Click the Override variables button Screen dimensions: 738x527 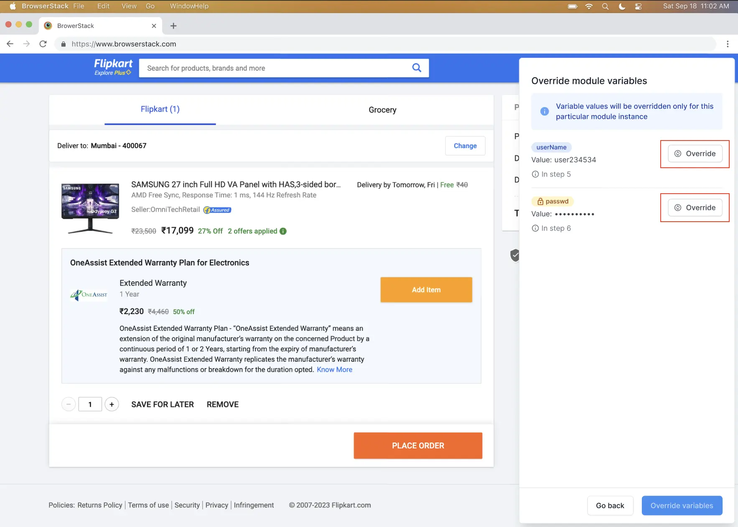pos(682,506)
